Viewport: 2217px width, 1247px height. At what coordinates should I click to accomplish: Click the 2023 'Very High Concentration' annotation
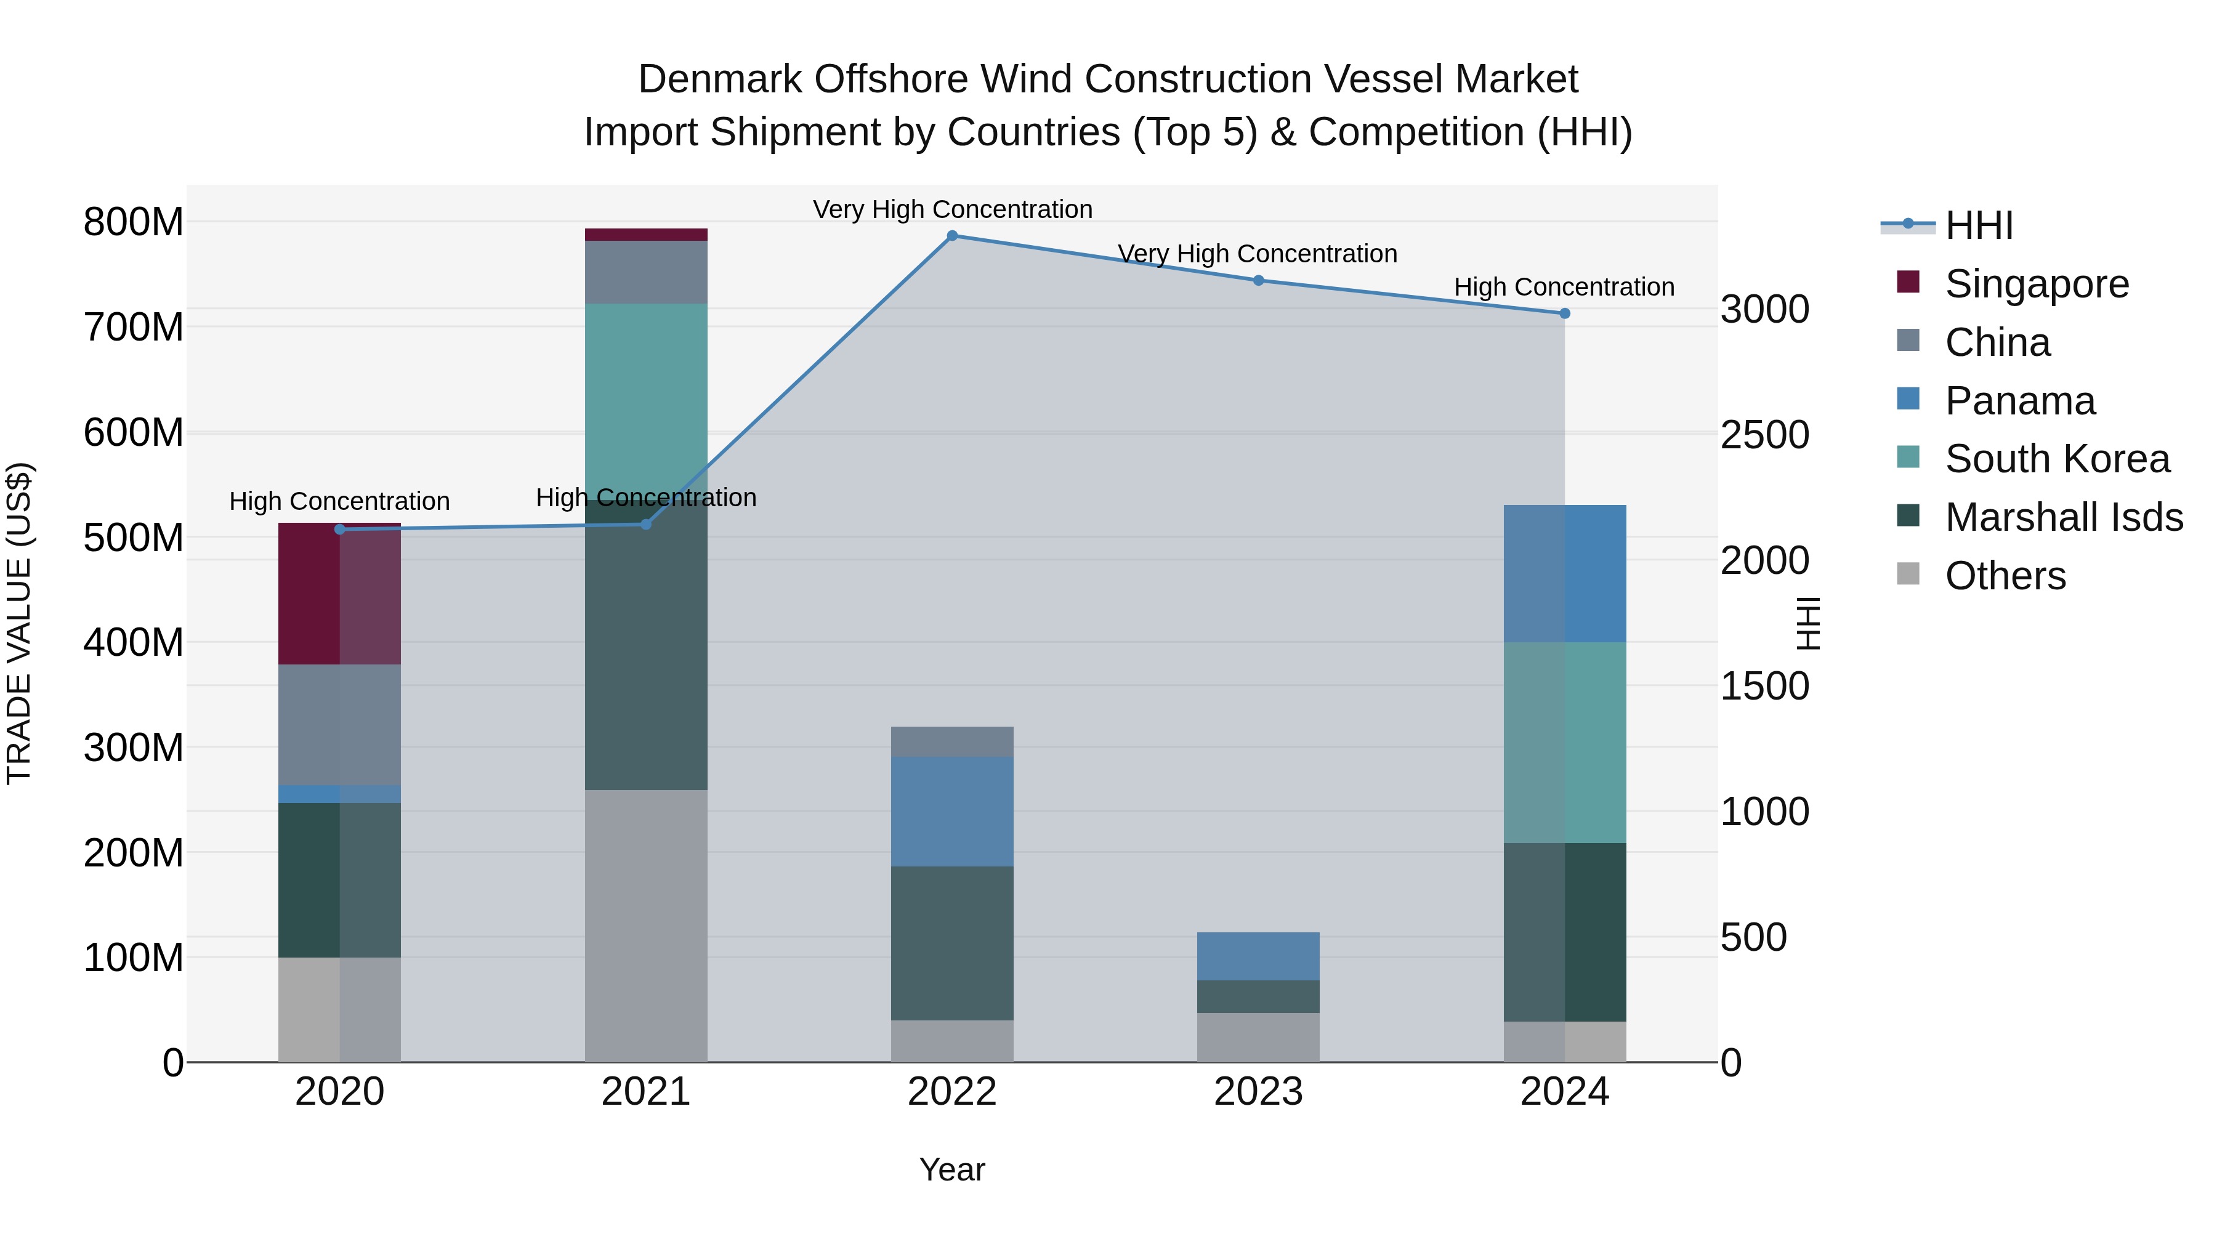tap(1258, 254)
